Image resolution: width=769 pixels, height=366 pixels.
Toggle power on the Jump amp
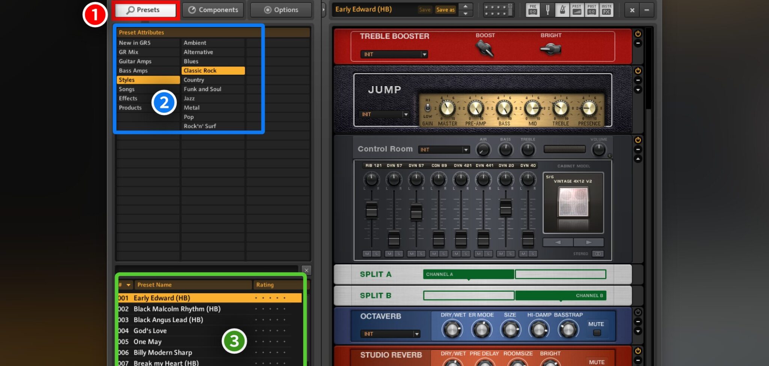(638, 70)
